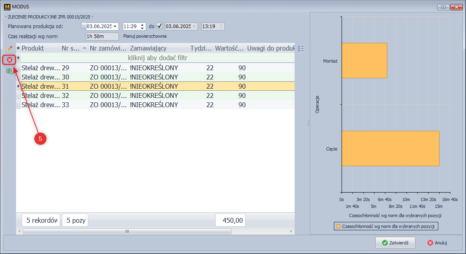Click the panel splitter grip dots

[x=308, y=123]
